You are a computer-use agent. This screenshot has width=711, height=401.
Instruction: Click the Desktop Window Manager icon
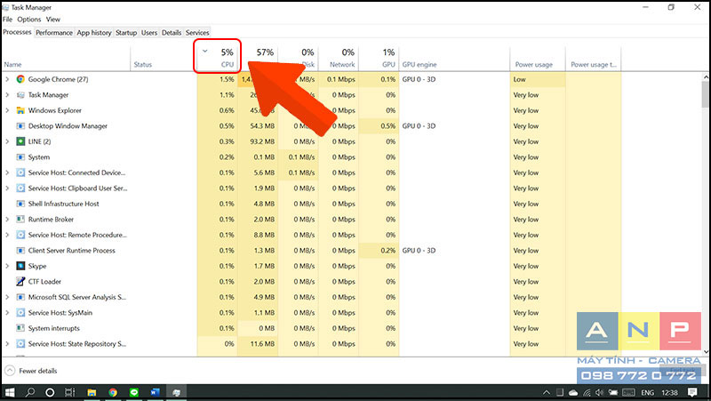tap(20, 125)
